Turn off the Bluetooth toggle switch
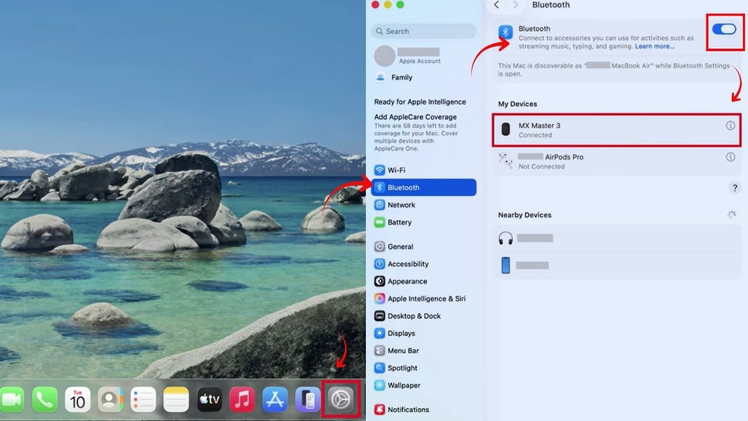 tap(724, 29)
